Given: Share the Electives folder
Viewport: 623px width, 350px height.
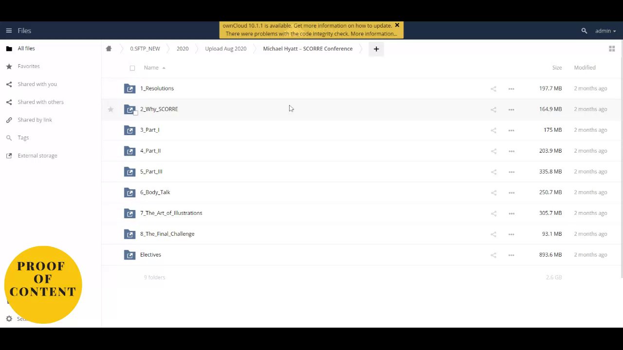Looking at the screenshot, I should coord(494,255).
